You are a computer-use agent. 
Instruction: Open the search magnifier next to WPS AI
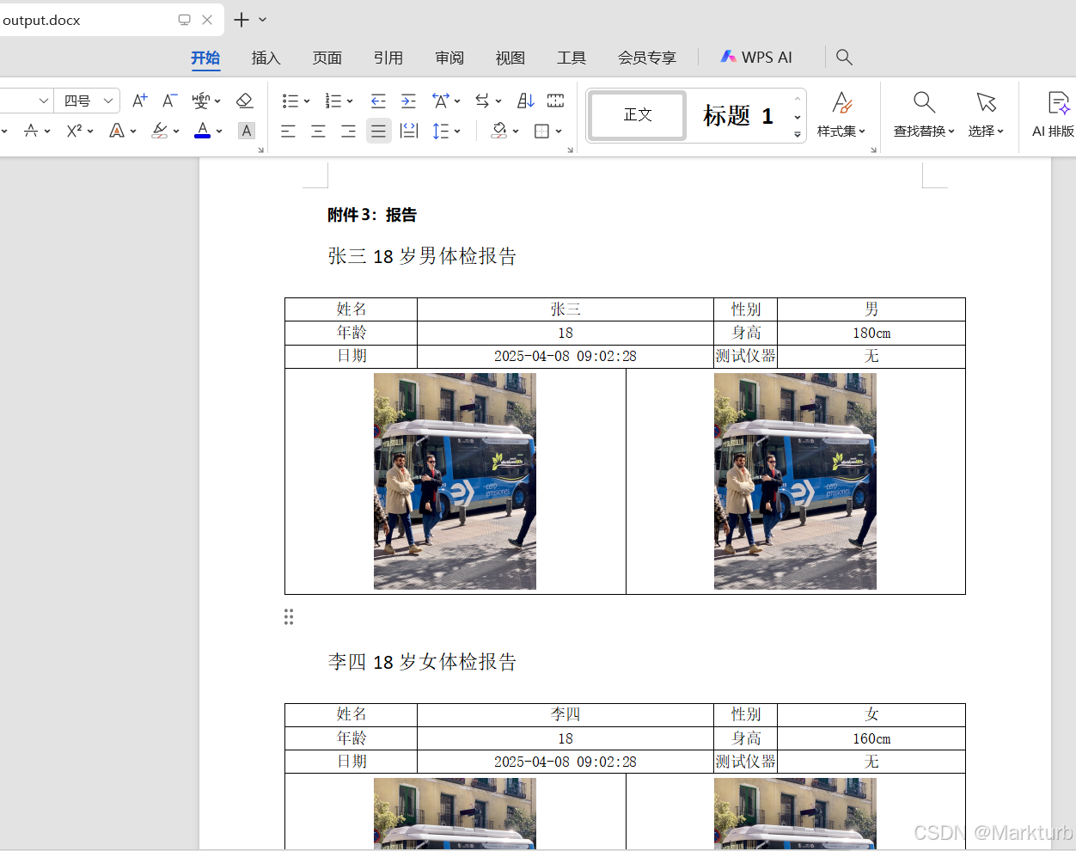click(844, 57)
